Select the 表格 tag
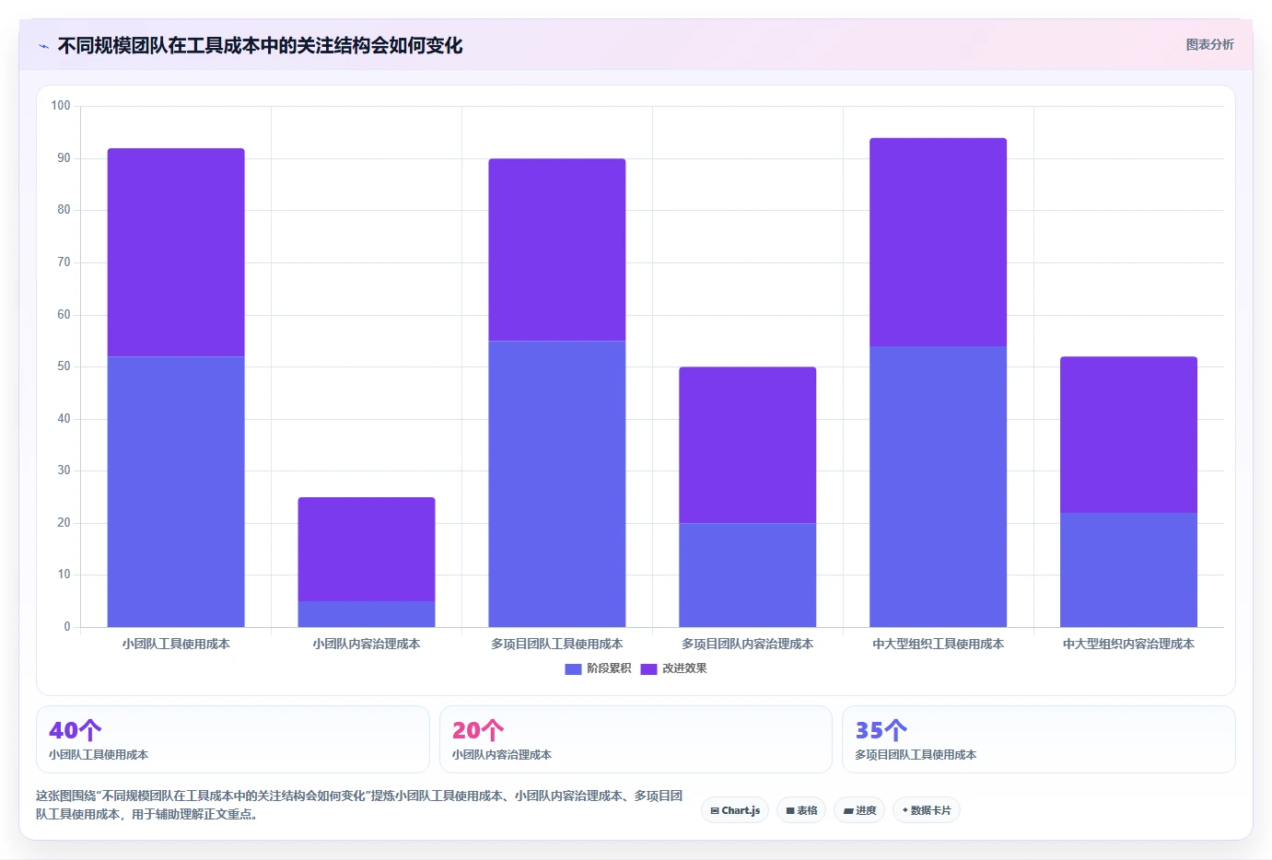The width and height of the screenshot is (1272, 860). point(801,810)
